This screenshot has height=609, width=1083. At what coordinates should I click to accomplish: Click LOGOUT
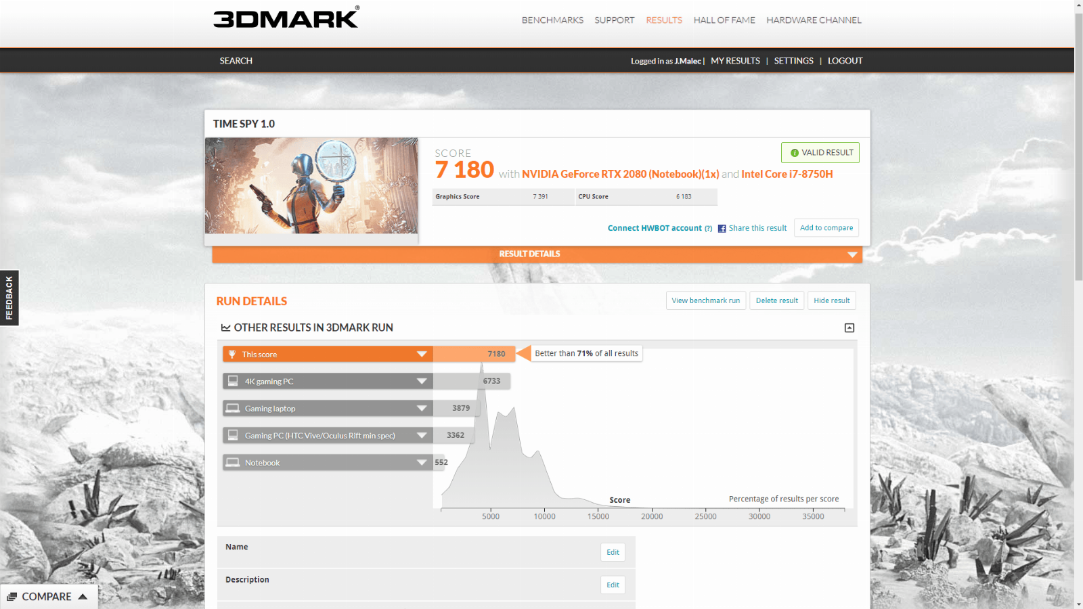845,61
